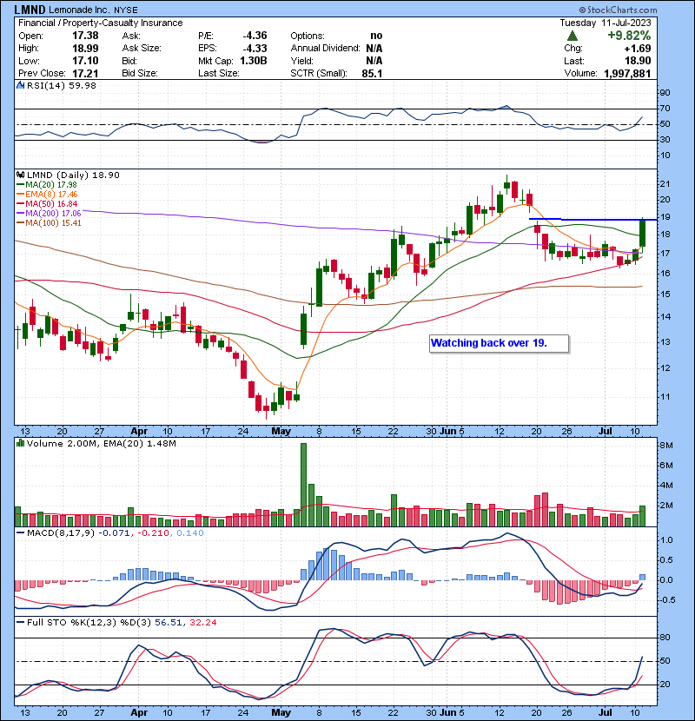Click the candlestick icon beside LMND (Daily)
Screen dimensions: 695x721
click(20, 175)
